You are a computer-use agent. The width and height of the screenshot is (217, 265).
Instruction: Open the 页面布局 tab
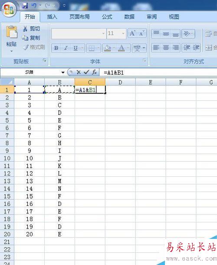[x=79, y=17]
